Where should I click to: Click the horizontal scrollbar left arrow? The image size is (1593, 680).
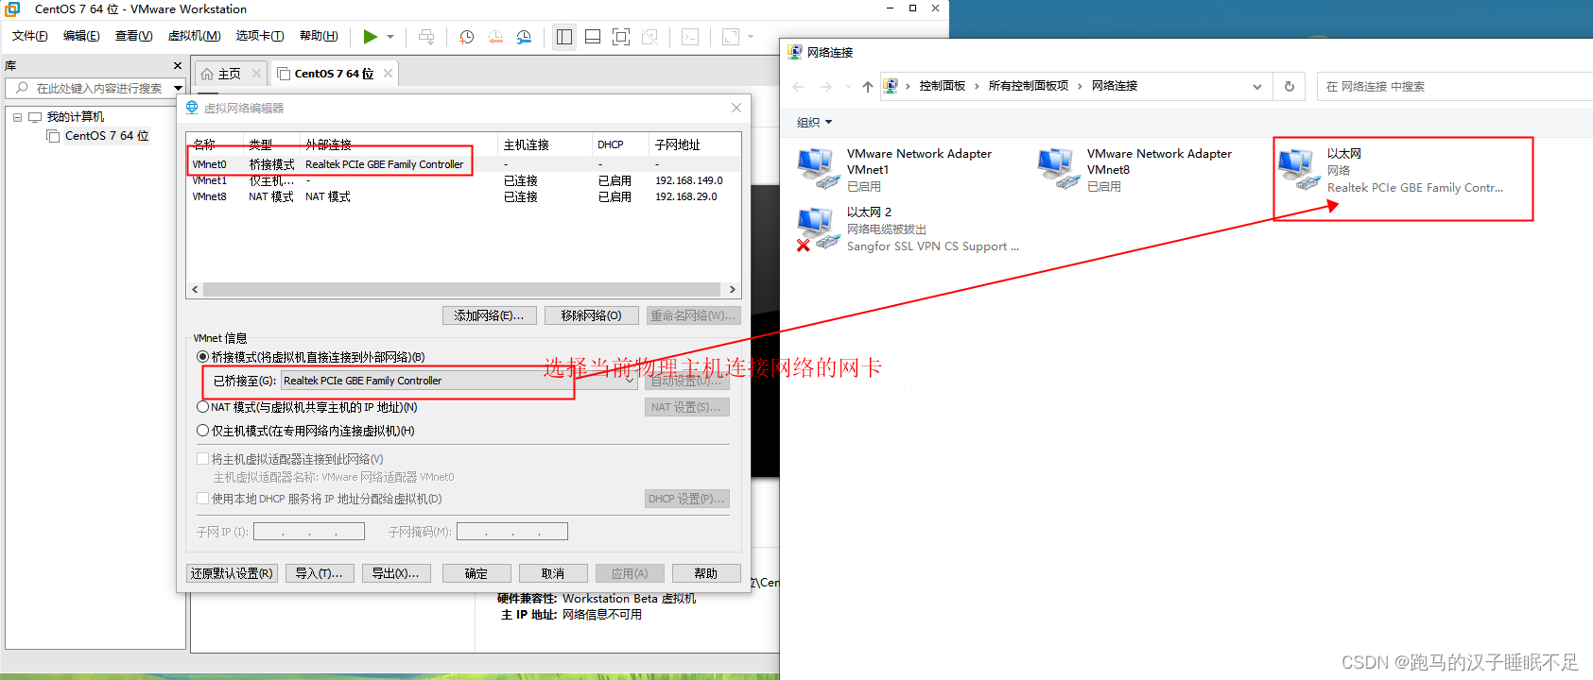195,290
